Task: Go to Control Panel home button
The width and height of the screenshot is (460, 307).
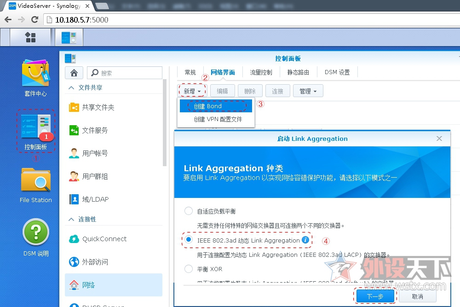Action: pos(74,73)
